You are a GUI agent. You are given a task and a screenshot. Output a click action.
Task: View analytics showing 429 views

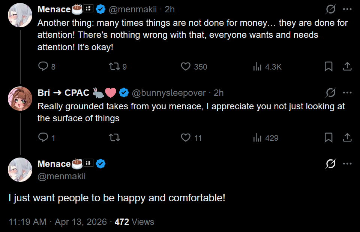257,138
